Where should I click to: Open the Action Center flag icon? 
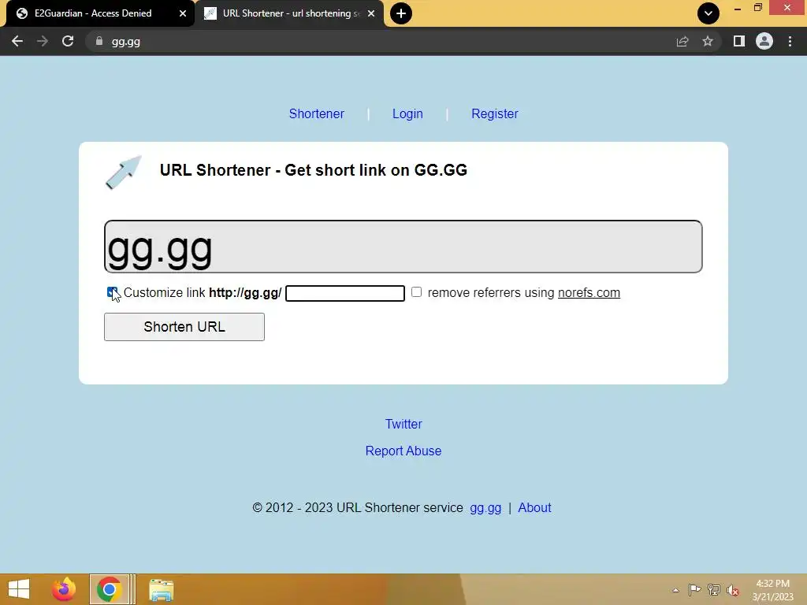click(x=694, y=589)
